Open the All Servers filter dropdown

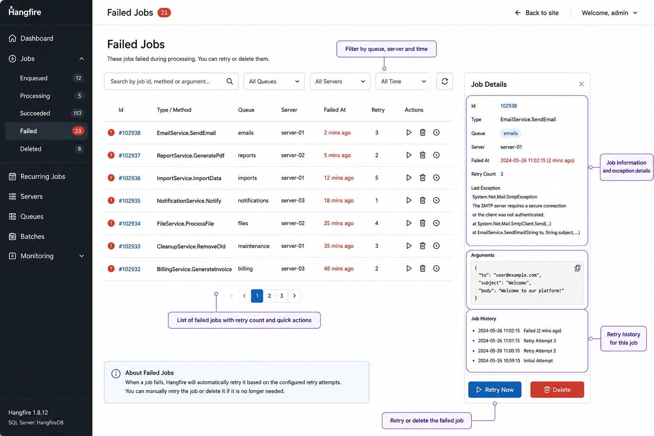[x=340, y=81]
